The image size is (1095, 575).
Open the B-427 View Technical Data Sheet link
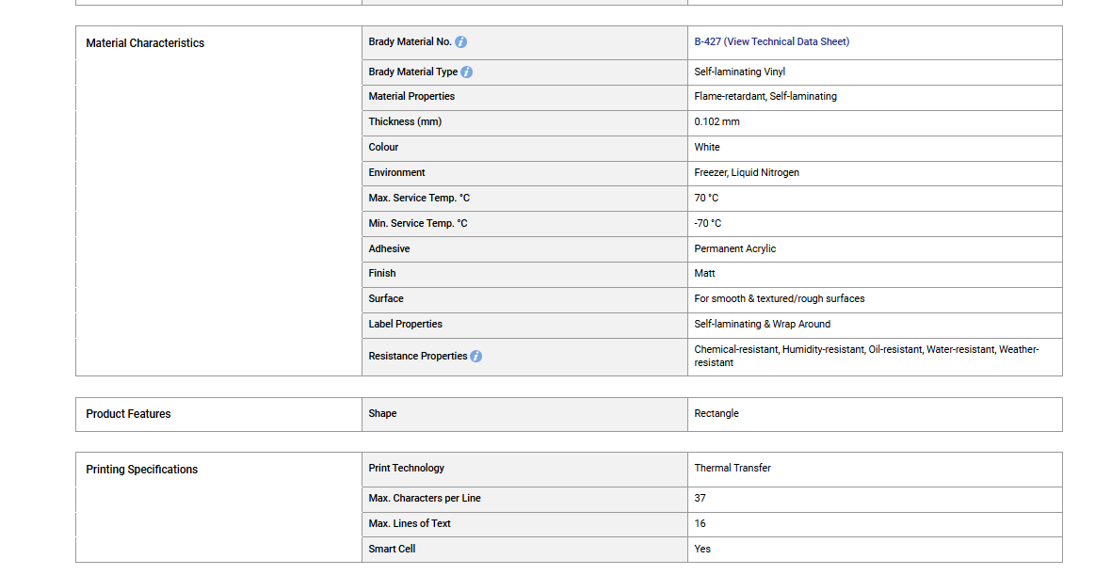(x=772, y=41)
